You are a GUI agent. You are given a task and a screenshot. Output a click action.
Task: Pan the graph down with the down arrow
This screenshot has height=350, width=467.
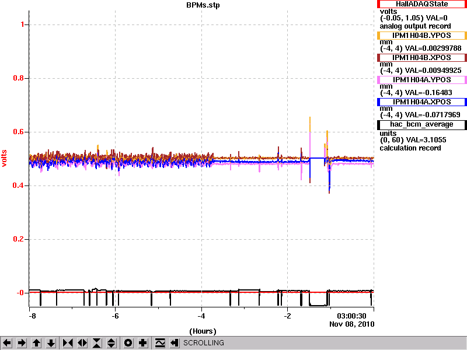click(x=51, y=343)
